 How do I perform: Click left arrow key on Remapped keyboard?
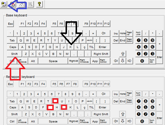[x=116, y=121]
